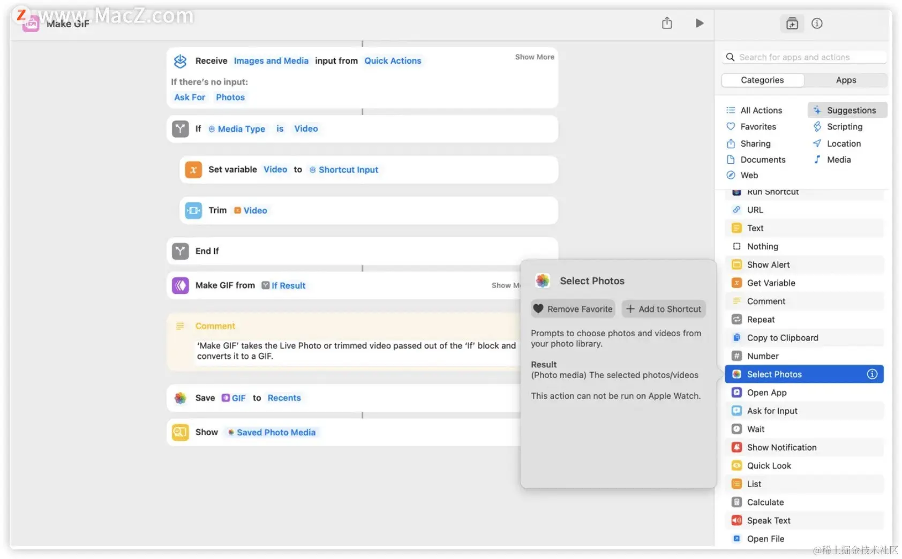
Task: Click the Make GIF action icon
Action: 181,285
